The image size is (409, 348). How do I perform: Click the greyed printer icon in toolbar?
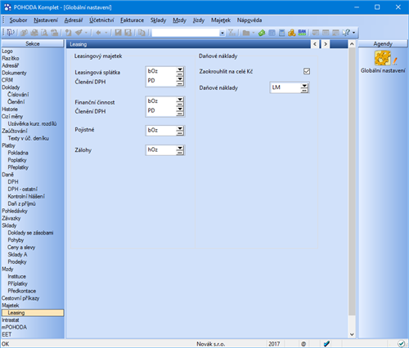pos(34,33)
